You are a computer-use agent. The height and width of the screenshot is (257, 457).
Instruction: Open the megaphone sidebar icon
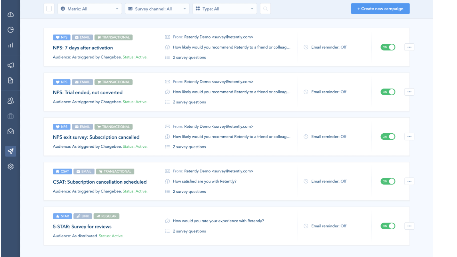(11, 65)
